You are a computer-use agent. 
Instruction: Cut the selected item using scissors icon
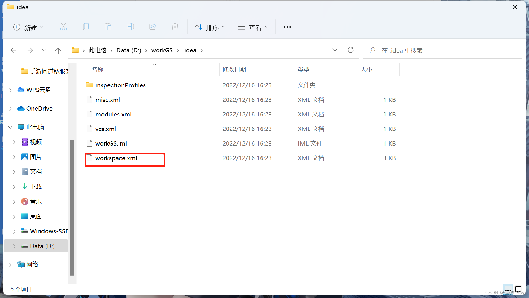63,27
